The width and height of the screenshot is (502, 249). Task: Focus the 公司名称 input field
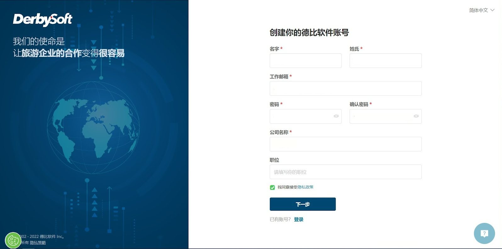tap(345, 144)
